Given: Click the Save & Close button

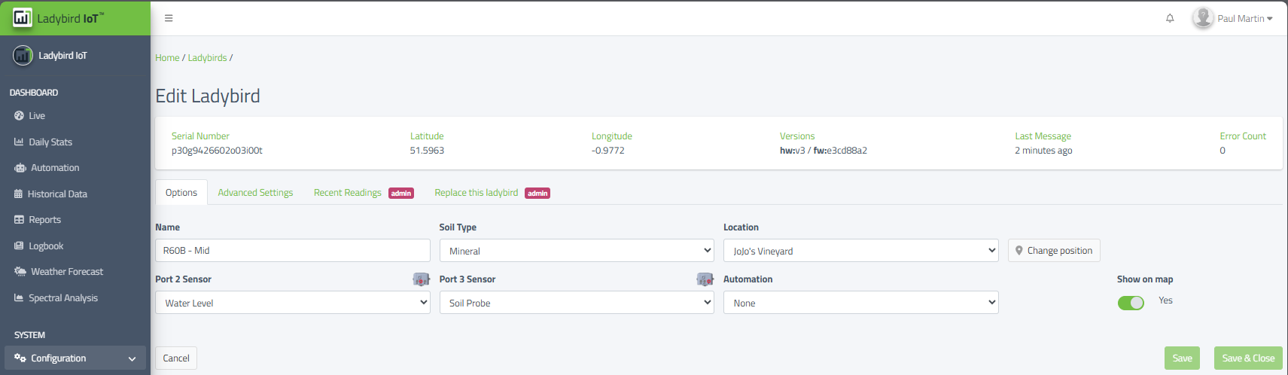Looking at the screenshot, I should click(1247, 358).
